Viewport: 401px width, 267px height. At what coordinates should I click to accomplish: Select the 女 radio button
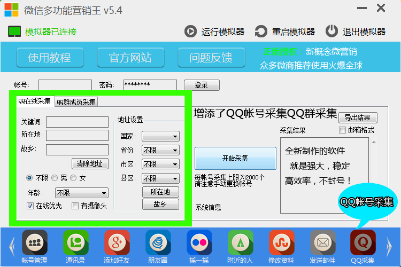pyautogui.click(x=73, y=178)
